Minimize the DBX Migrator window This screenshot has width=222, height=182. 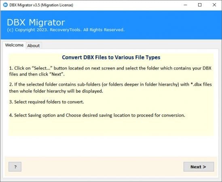pos(185,5)
